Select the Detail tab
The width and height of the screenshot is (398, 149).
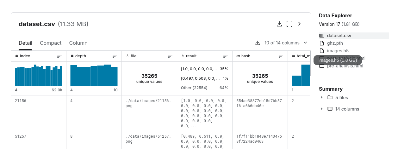(25, 43)
